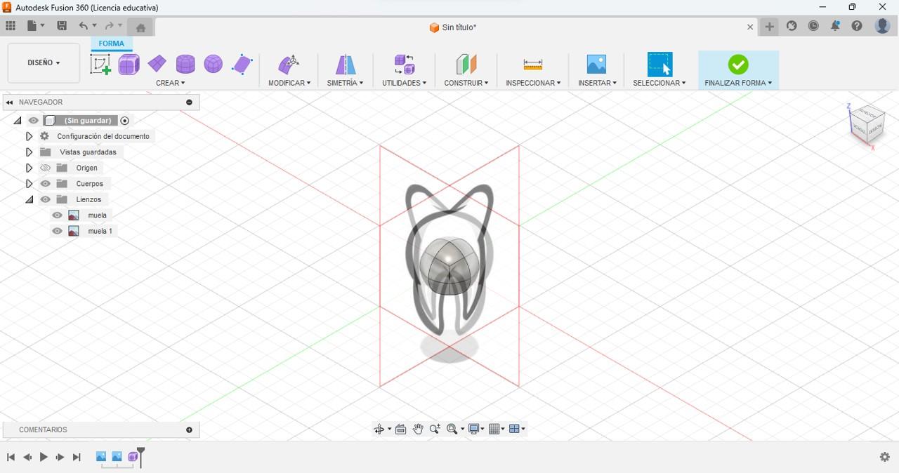
Task: Open the data panel grid icon
Action: pos(11,26)
